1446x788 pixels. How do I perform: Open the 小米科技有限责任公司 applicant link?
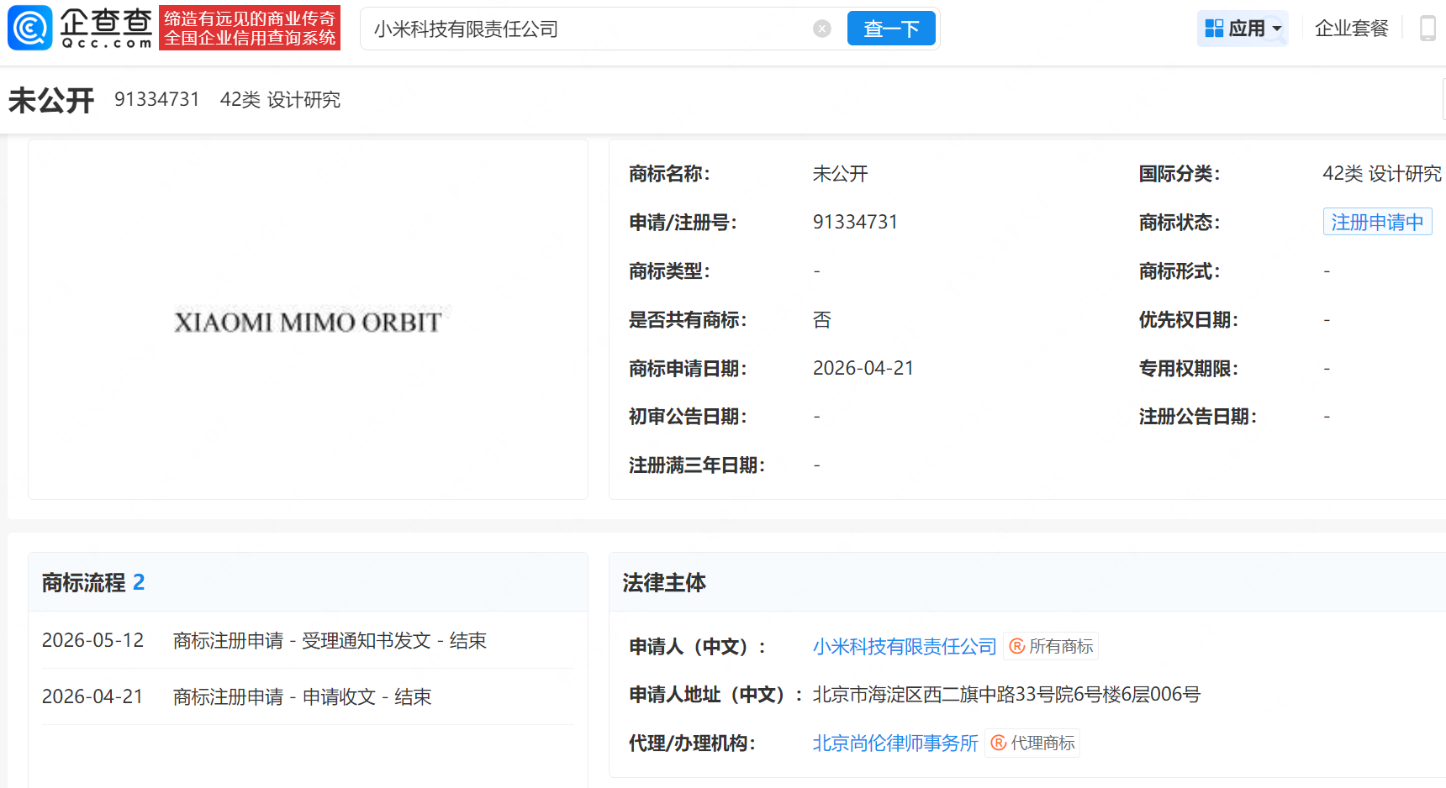coord(905,646)
